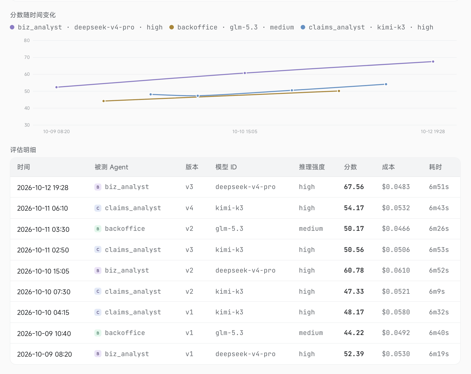The image size is (471, 374).
Task: Click the duration 6m43s
Action: click(x=439, y=208)
